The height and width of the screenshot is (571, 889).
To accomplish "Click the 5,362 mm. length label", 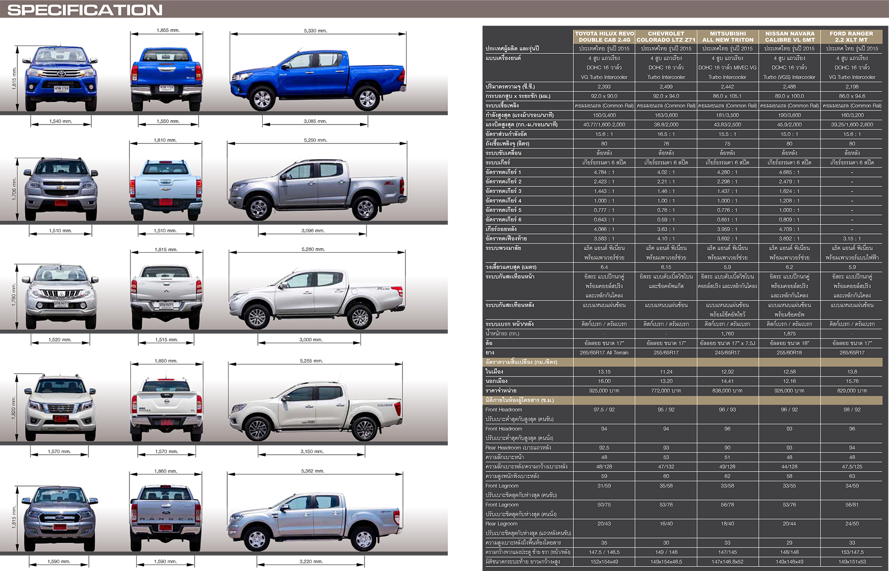I will pos(313,471).
